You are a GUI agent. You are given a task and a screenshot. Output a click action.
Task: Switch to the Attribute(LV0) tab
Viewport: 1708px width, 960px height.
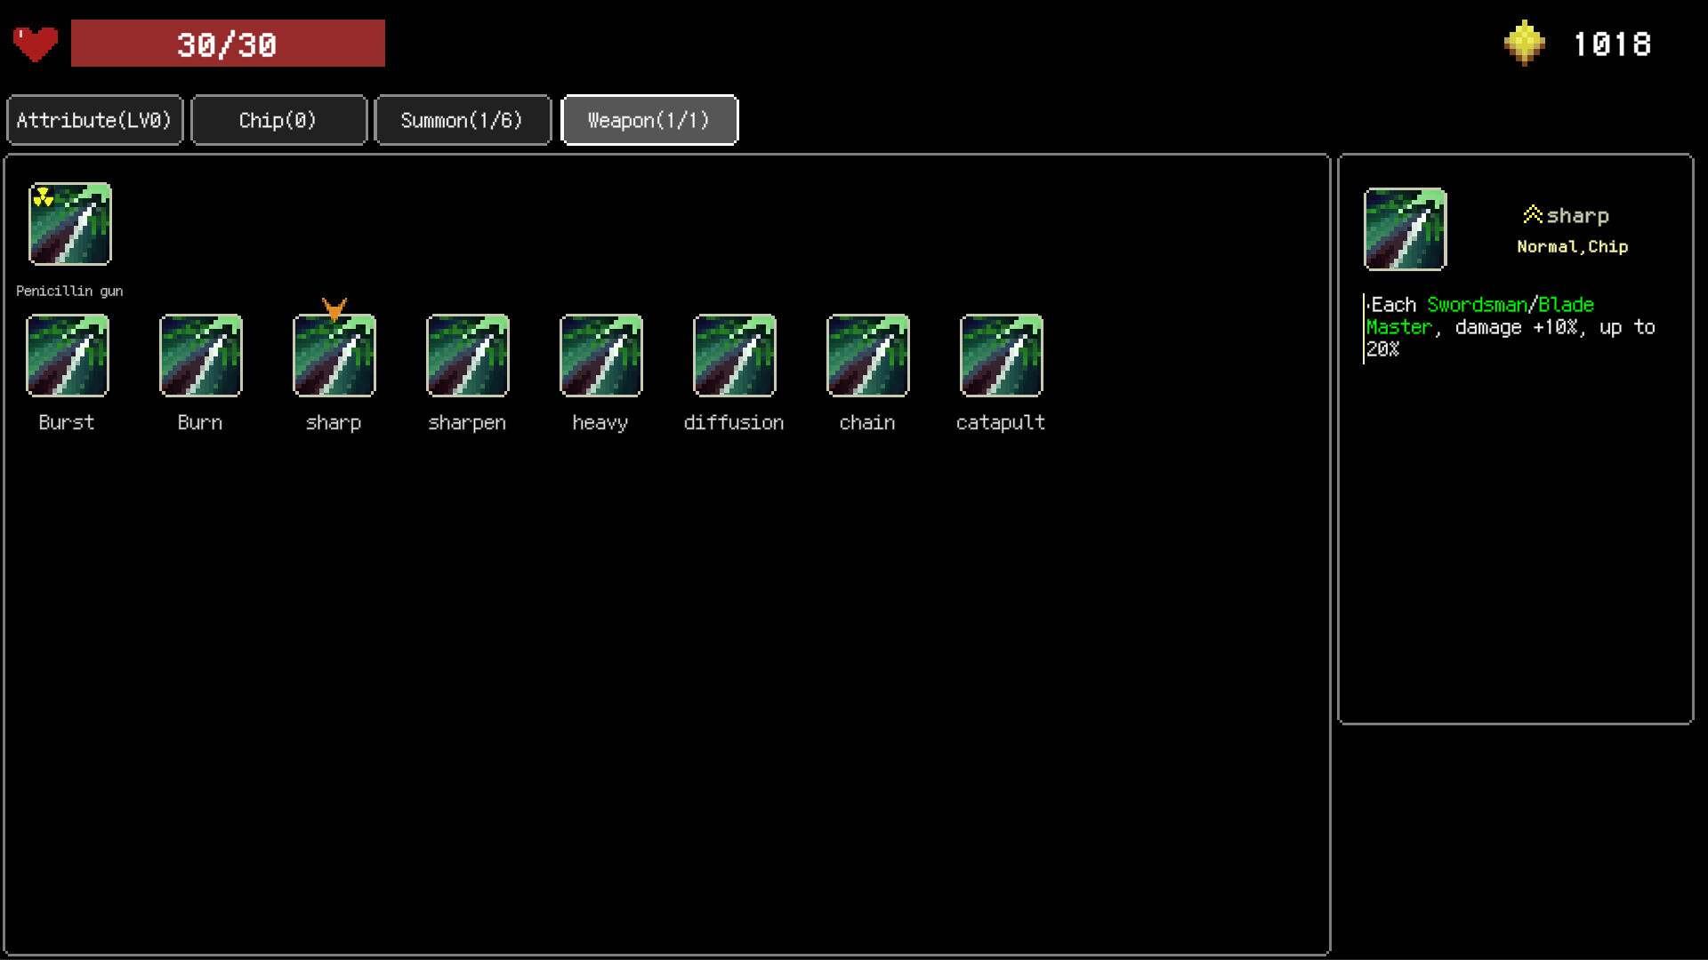click(x=95, y=120)
